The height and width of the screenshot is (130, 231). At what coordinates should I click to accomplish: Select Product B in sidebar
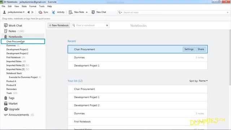pos(11,85)
